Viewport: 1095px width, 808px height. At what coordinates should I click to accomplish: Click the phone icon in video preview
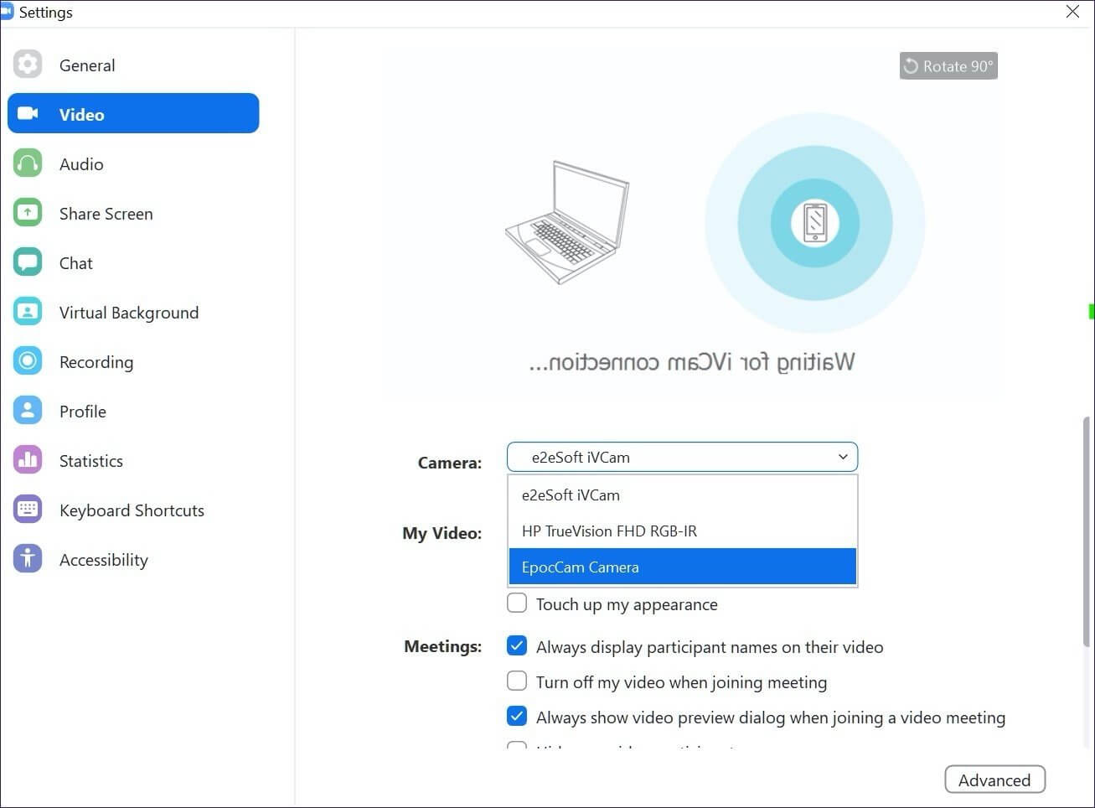(x=815, y=223)
